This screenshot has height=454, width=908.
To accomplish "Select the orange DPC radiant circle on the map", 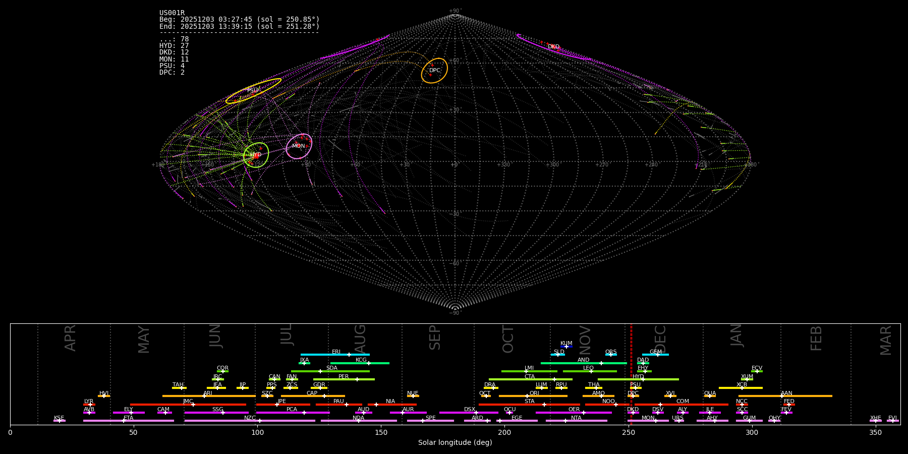I will coord(434,71).
